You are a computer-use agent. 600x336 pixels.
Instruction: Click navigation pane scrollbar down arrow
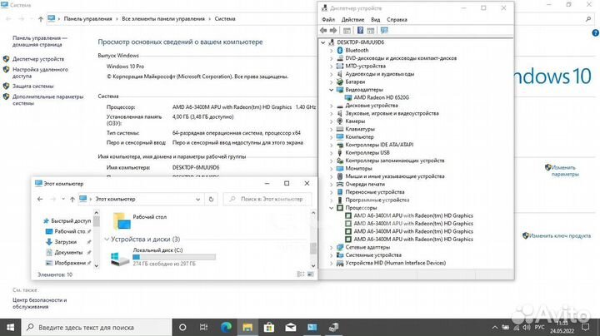click(96, 266)
